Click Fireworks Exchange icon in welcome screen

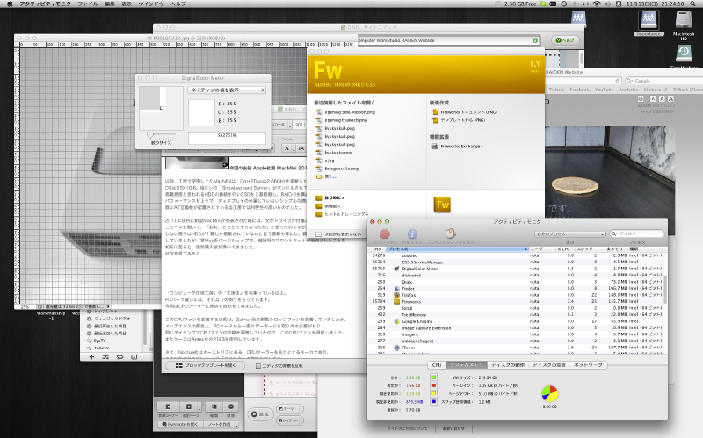(x=434, y=147)
